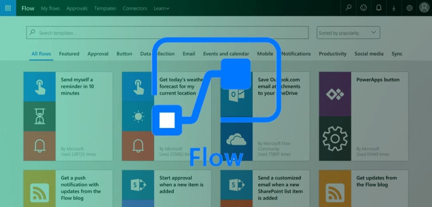Viewport: 432px width, 207px height.
Task: Open the Sorted by popularity dropdown
Action: 348,33
